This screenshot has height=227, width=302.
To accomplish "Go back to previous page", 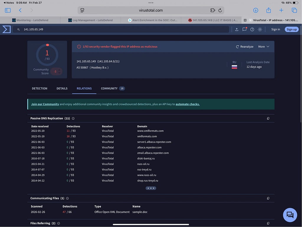I will [x=20, y=10].
